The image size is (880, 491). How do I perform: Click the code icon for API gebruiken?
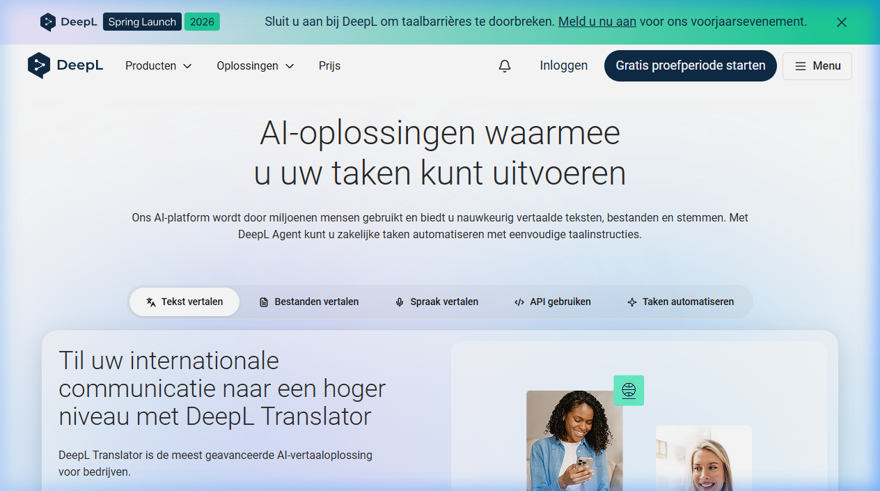coord(519,302)
